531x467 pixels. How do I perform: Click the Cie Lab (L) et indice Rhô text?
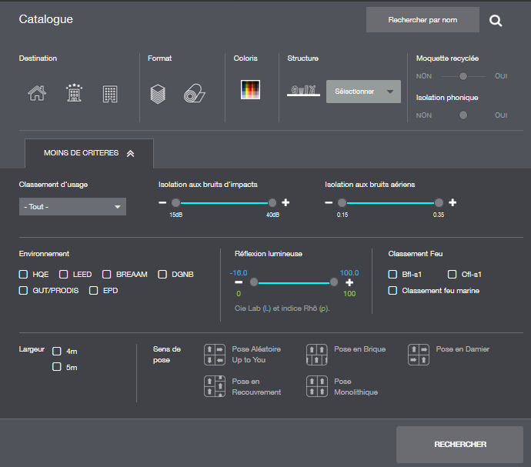pos(282,309)
